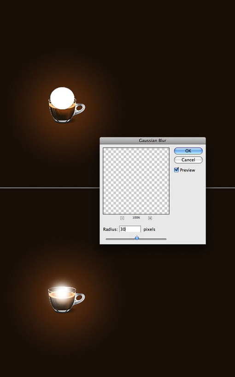
Task: Zoom out preview with minus icon
Action: point(122,218)
